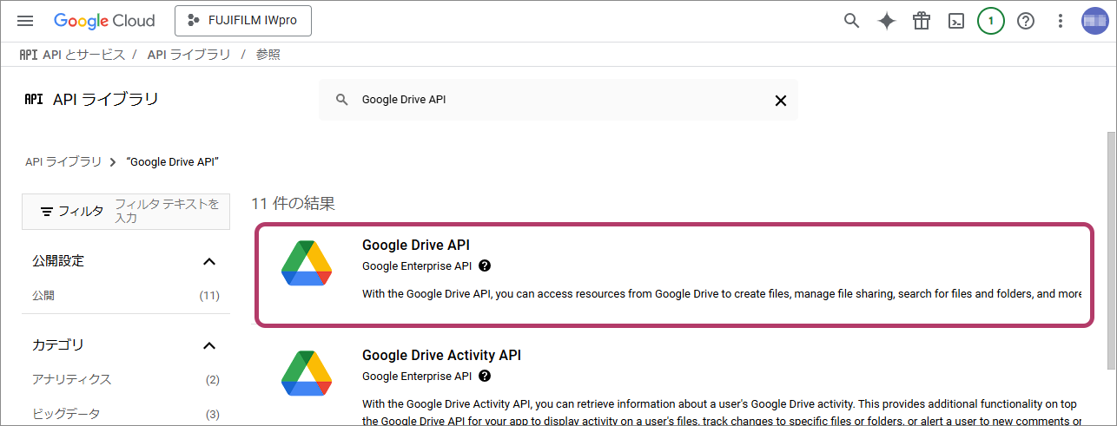Clear the Google Drive API search text

point(780,100)
